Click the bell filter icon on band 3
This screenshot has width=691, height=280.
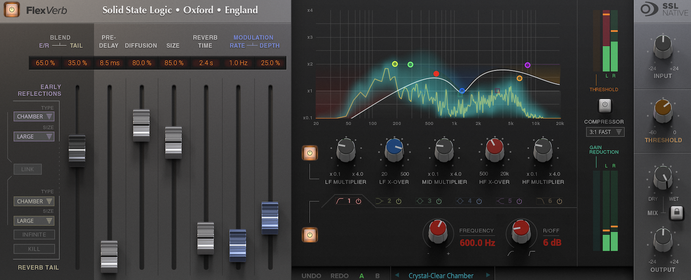point(420,201)
